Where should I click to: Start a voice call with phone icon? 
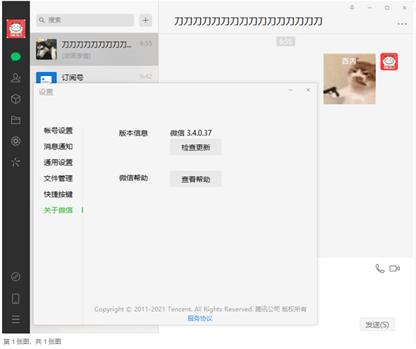pyautogui.click(x=380, y=269)
